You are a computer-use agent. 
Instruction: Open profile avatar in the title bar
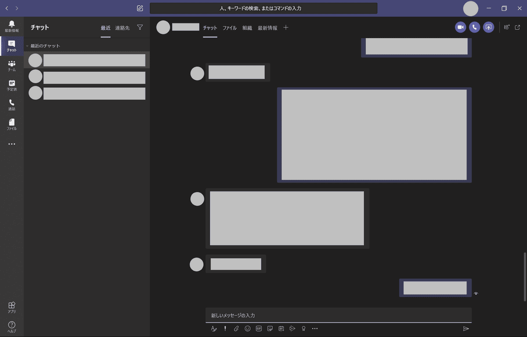tap(471, 8)
